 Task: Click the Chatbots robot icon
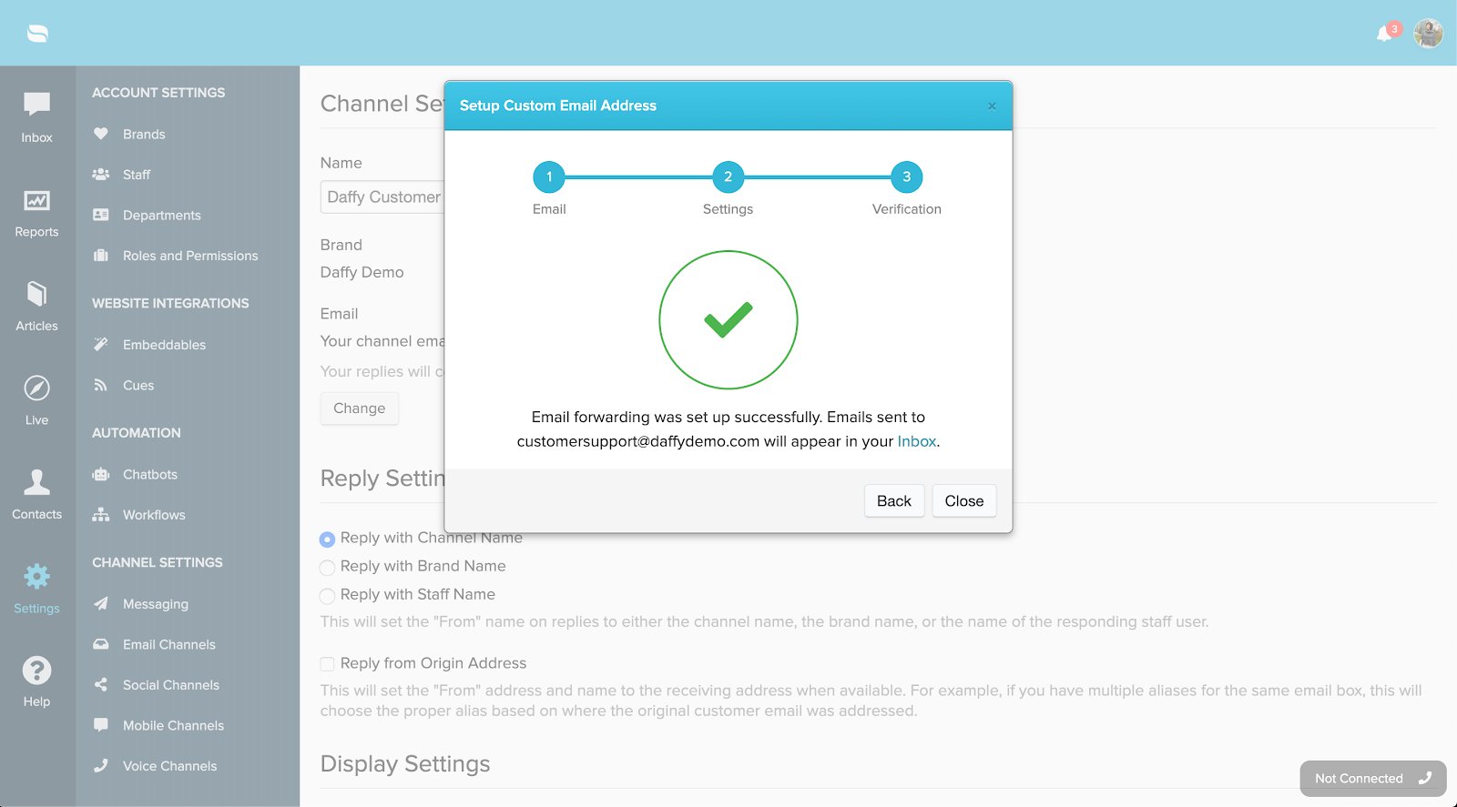coord(101,474)
